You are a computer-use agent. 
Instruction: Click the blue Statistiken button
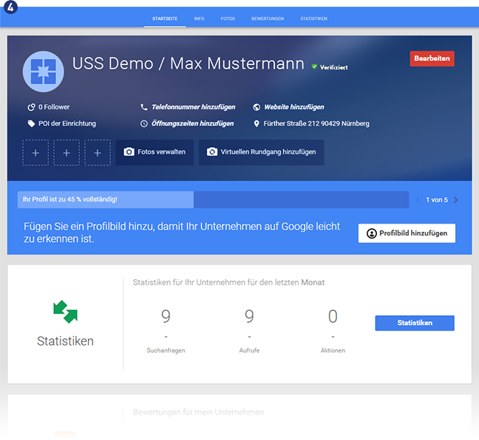[415, 323]
